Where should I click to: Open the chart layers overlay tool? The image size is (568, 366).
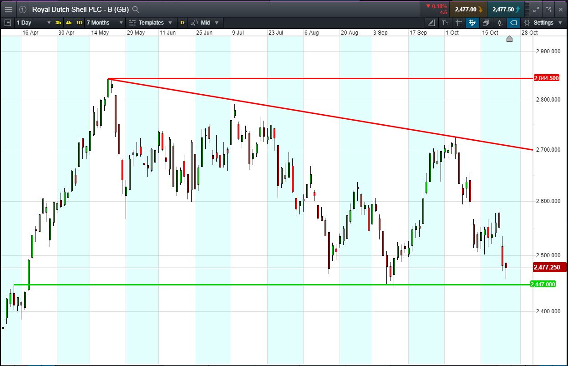[486, 22]
